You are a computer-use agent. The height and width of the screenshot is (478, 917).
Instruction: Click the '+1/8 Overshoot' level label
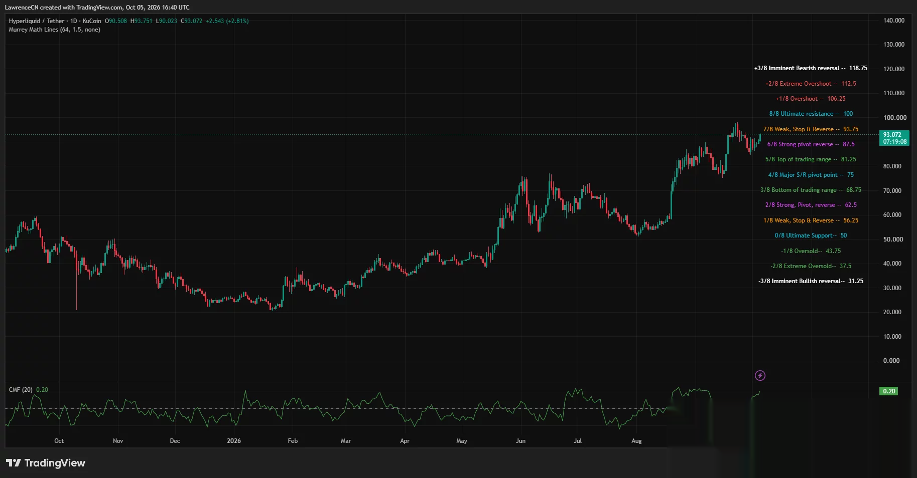point(811,99)
